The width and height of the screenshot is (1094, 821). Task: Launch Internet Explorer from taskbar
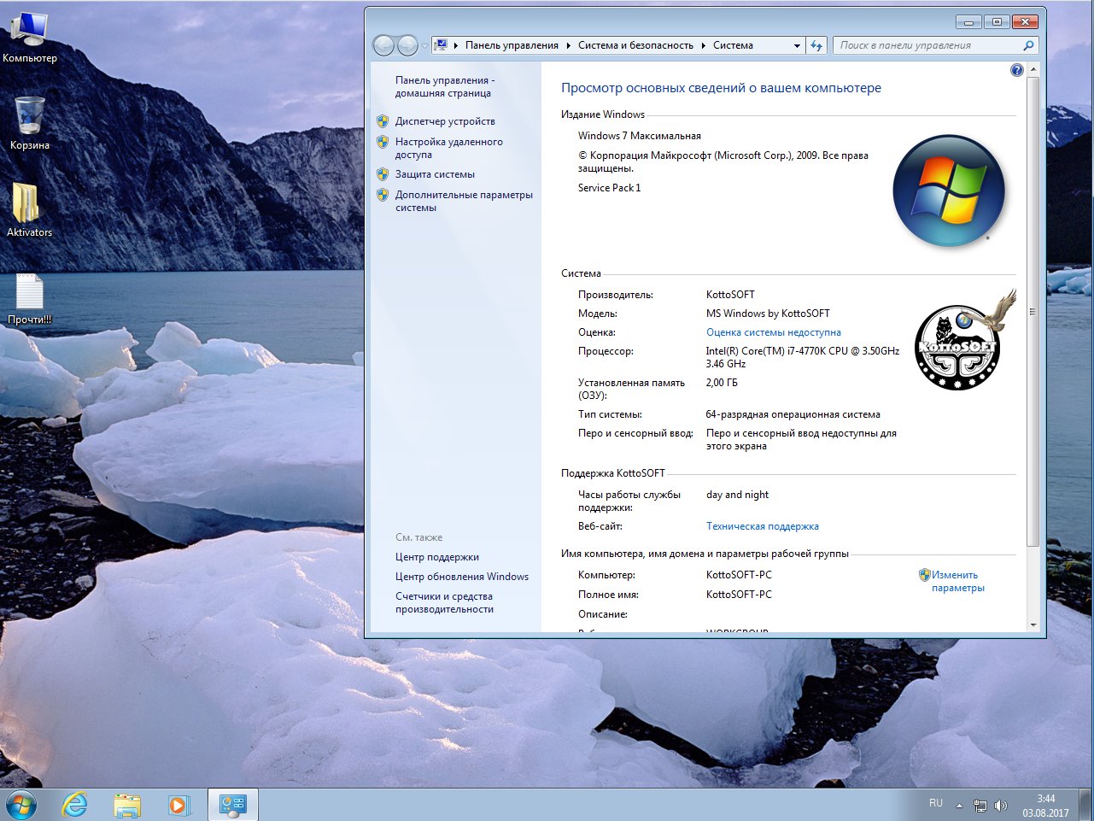(x=75, y=805)
